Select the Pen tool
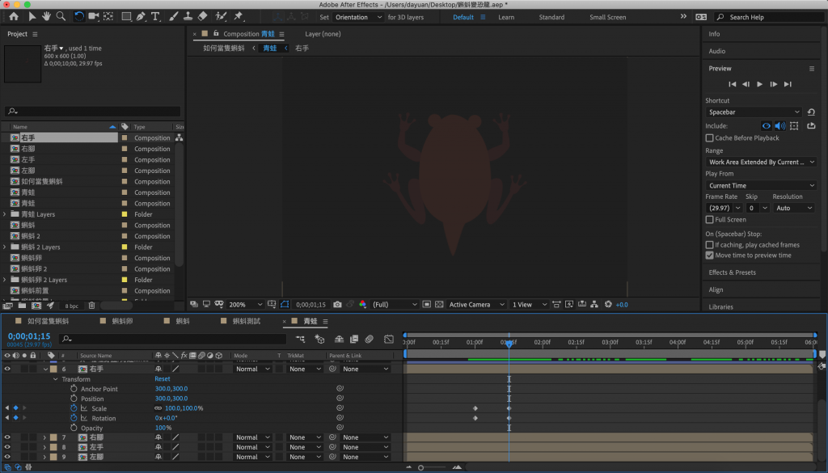Image resolution: width=828 pixels, height=473 pixels. click(x=141, y=16)
